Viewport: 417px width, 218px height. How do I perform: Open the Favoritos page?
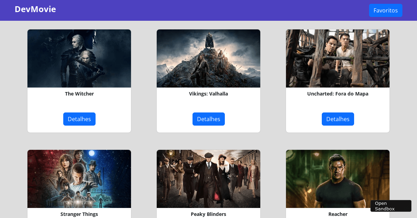pyautogui.click(x=385, y=10)
